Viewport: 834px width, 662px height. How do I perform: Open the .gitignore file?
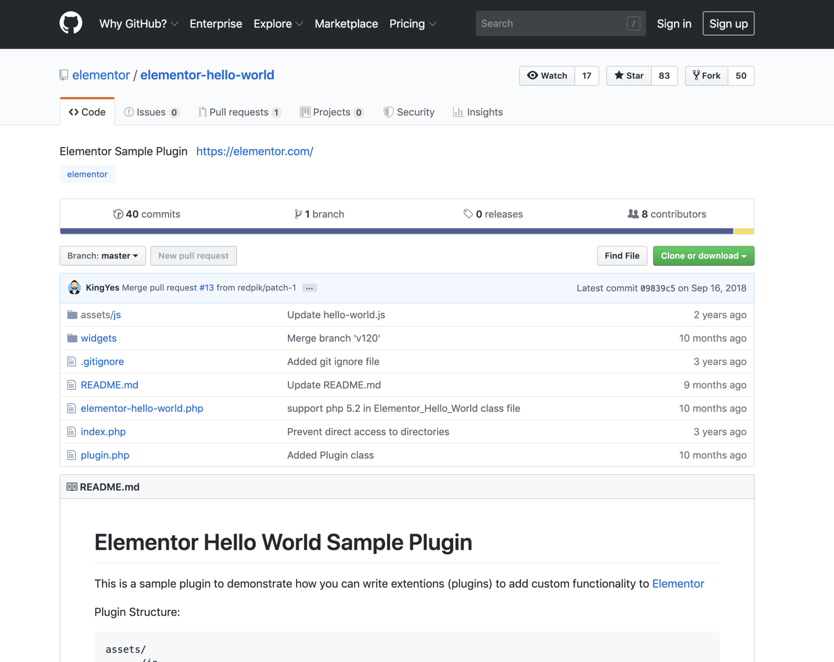(102, 362)
